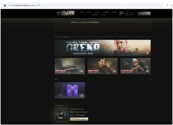Click the profile avatar icon in header

tap(127, 13)
